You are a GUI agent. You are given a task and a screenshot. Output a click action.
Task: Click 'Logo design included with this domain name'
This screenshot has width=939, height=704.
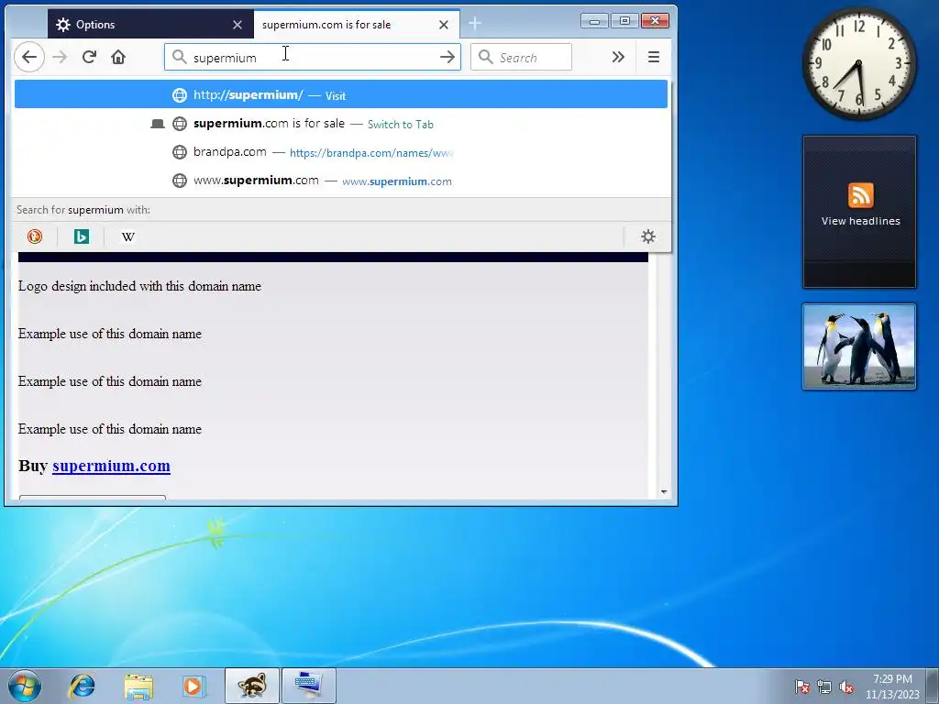[139, 286]
